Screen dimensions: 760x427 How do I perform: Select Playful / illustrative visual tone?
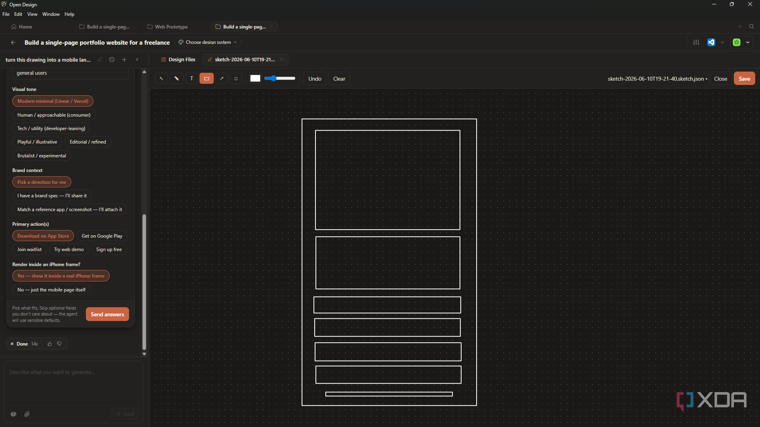37,142
